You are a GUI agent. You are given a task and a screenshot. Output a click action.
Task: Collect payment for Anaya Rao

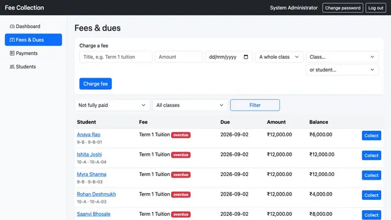coord(371,136)
